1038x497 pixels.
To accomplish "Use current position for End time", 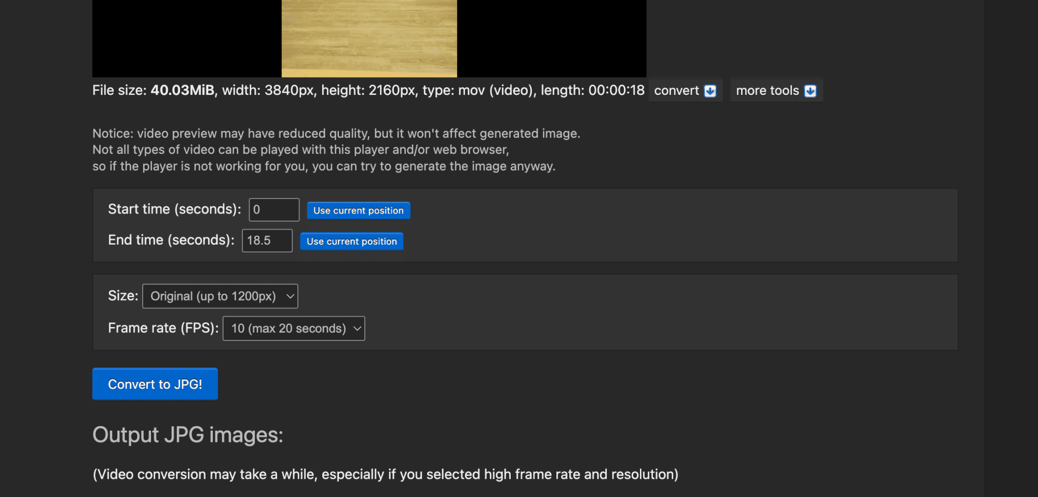I will (x=352, y=241).
